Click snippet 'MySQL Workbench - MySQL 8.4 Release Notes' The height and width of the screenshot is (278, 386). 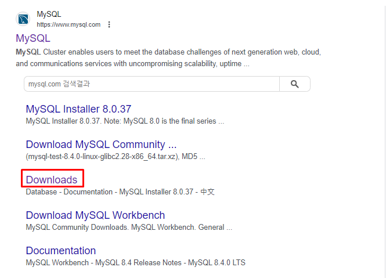(136, 263)
